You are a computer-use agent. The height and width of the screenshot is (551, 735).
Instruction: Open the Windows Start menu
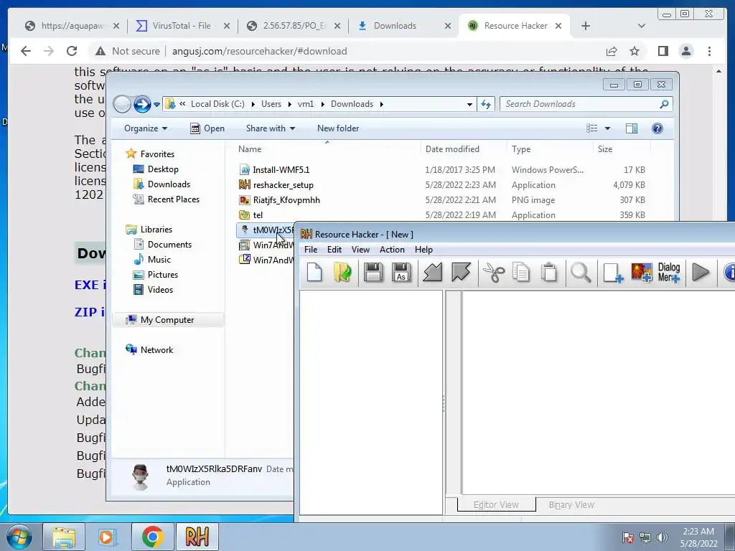[19, 537]
